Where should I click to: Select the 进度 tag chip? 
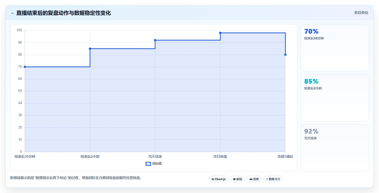click(254, 179)
